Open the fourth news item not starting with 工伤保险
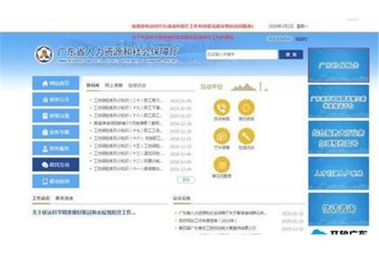Screen dimensions: 379x253 128,123
